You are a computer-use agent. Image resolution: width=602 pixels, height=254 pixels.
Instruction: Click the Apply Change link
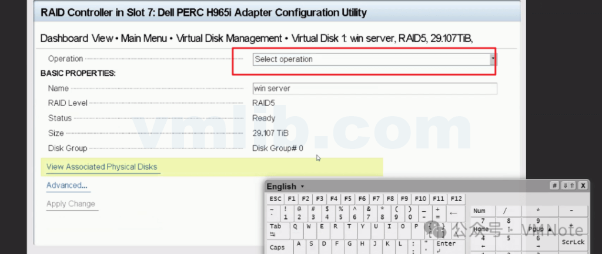point(71,204)
